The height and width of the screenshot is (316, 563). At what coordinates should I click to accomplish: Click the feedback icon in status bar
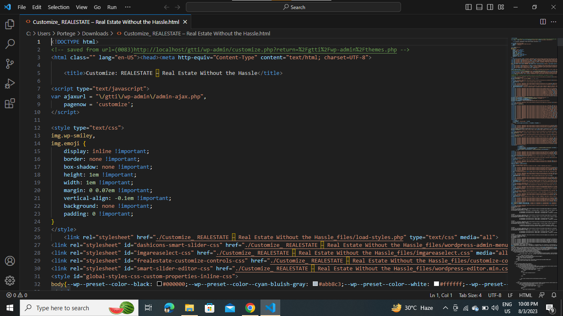(542, 295)
